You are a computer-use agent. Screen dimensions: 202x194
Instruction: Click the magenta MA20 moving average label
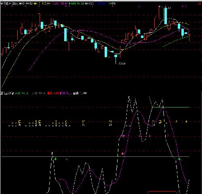pos(60,4)
